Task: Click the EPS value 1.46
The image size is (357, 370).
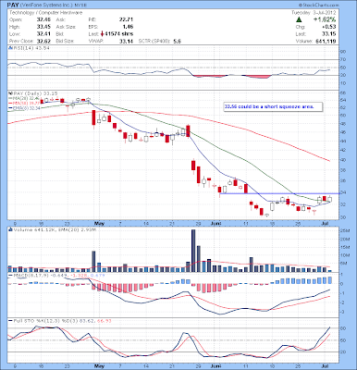Action: 128,27
